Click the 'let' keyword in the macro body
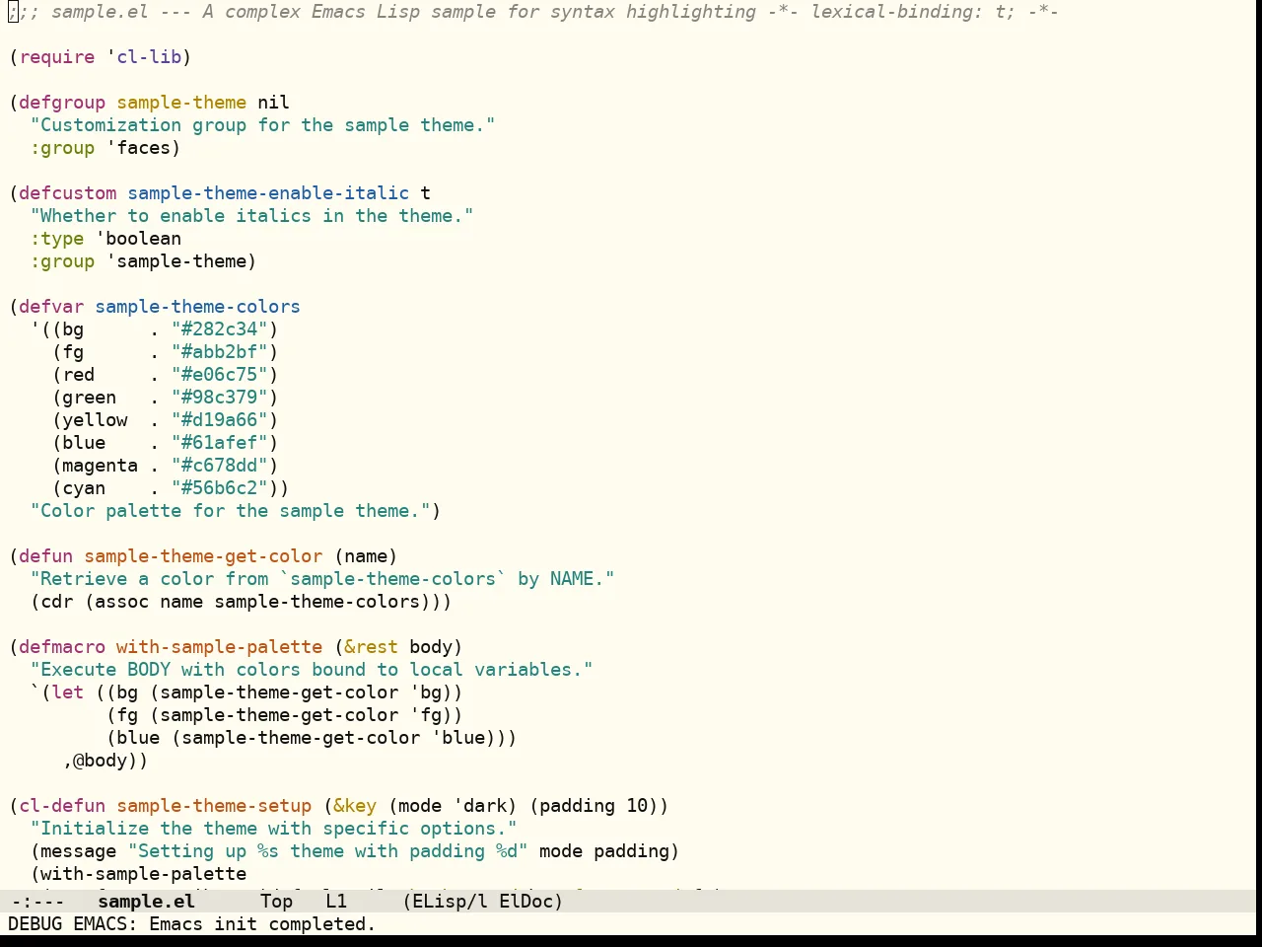The height and width of the screenshot is (947, 1262). (68, 692)
